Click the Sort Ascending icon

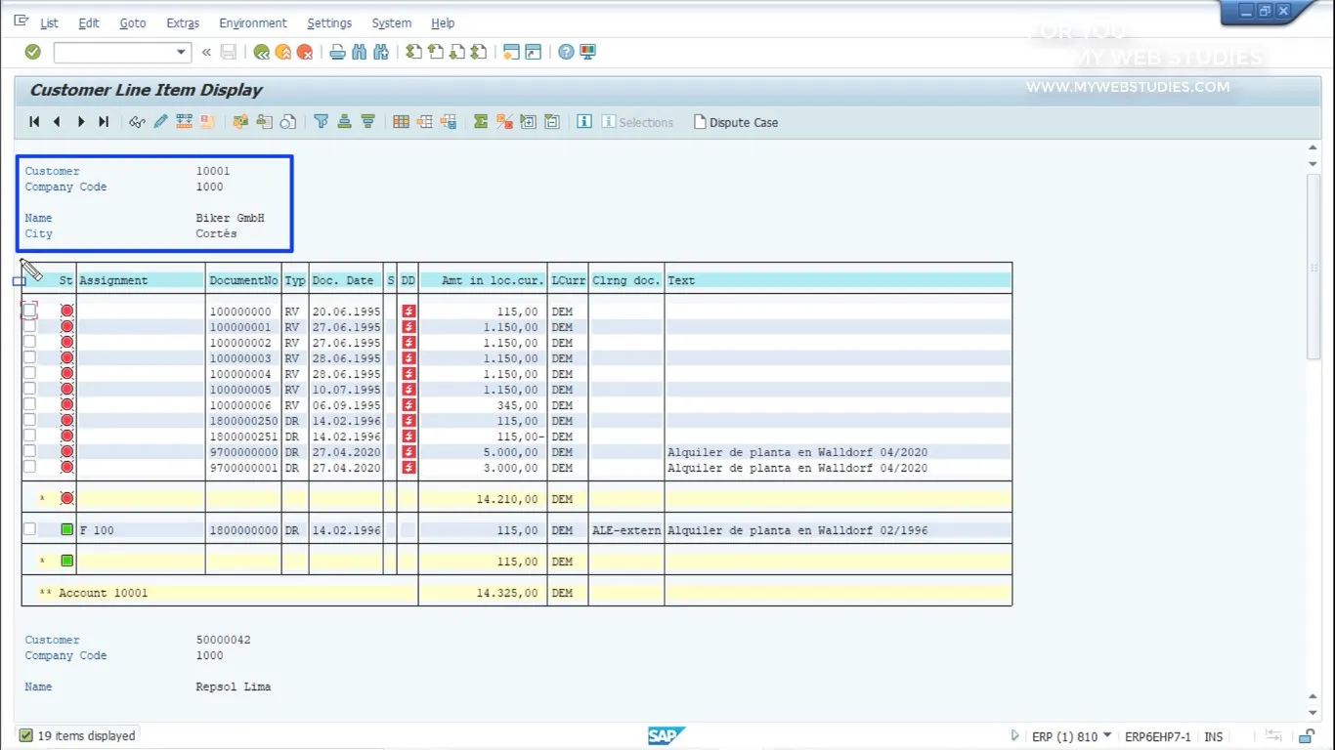[x=344, y=122]
